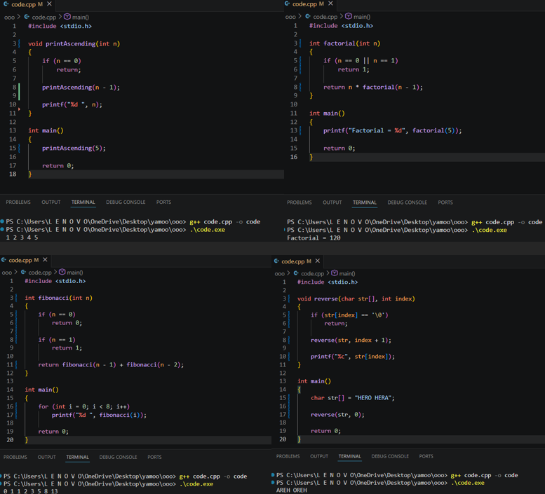Open OUTPUT tab in the fibonacci pane
This screenshot has height=494, width=545.
(46, 457)
